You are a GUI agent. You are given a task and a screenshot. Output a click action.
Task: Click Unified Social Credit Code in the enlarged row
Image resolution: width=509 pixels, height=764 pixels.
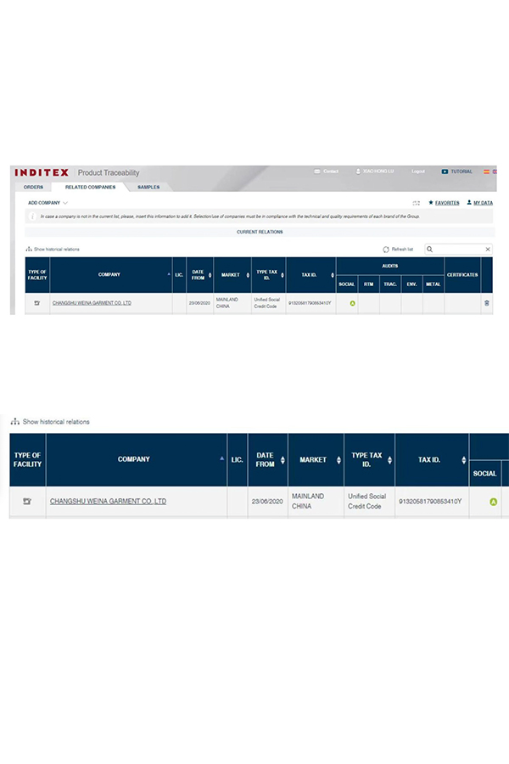click(x=366, y=501)
